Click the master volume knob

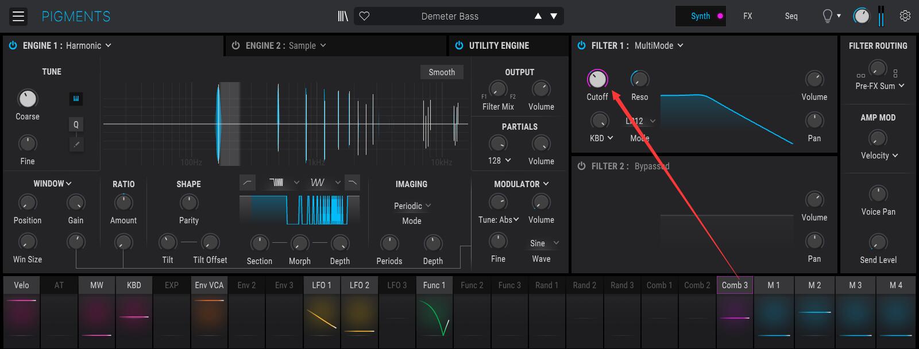tap(862, 16)
